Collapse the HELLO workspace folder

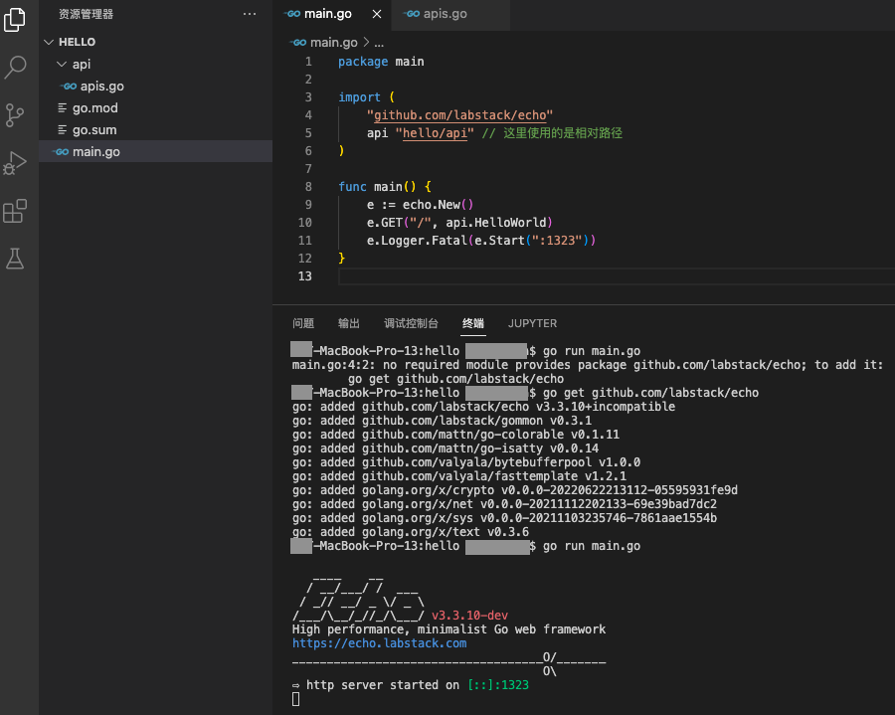[49, 42]
